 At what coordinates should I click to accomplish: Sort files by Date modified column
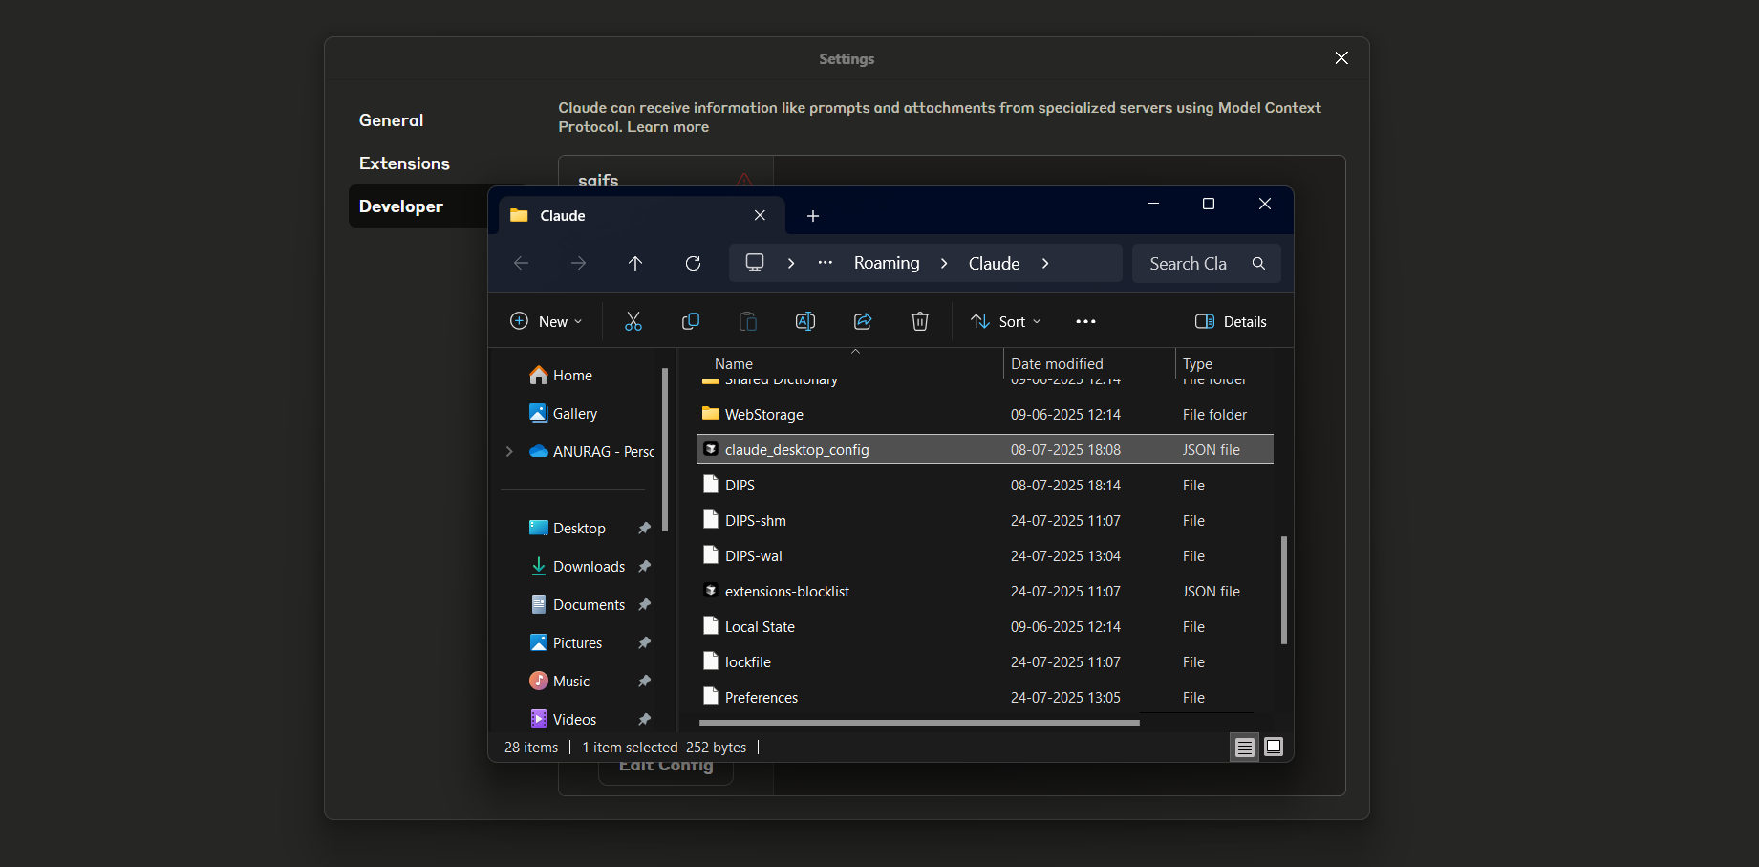click(1089, 363)
